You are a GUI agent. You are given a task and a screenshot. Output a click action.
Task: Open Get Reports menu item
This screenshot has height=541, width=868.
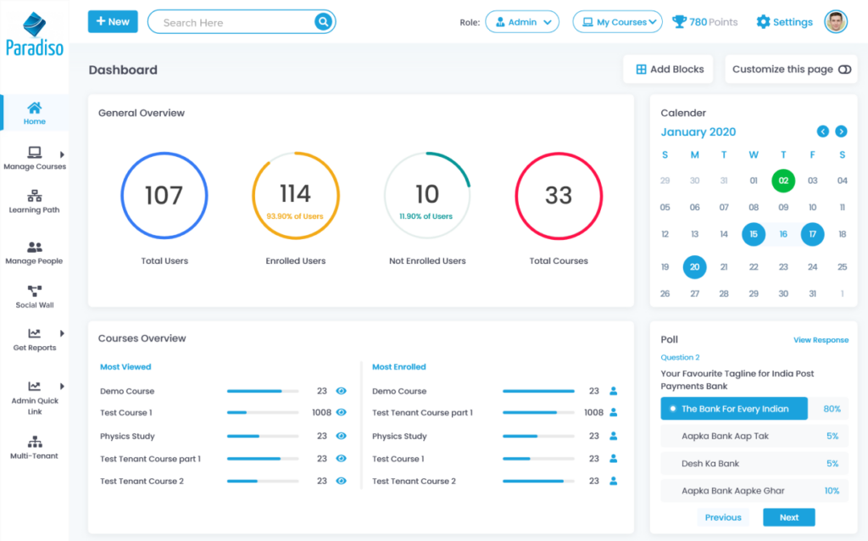coord(35,339)
